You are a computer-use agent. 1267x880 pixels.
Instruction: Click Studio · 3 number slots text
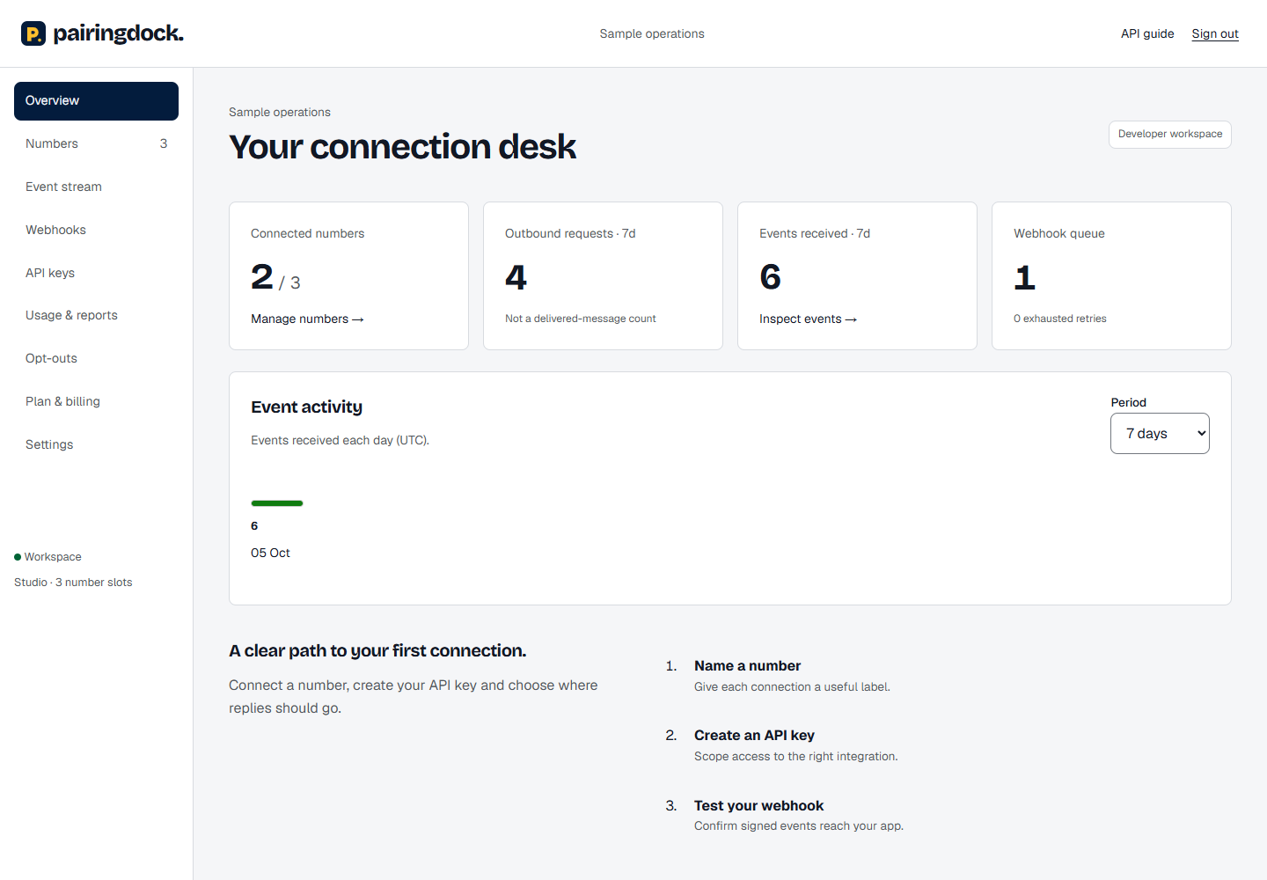click(x=73, y=583)
